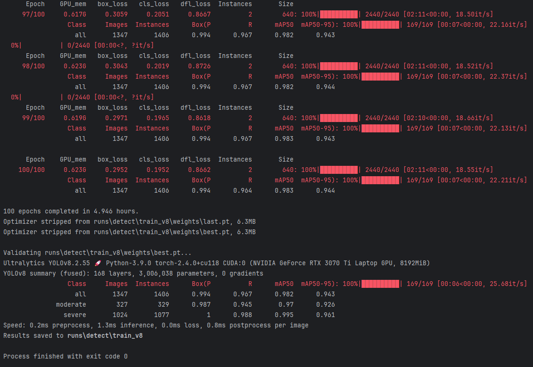Click cls_loss value 0.2019
Image resolution: width=533 pixels, height=367 pixels.
158,66
